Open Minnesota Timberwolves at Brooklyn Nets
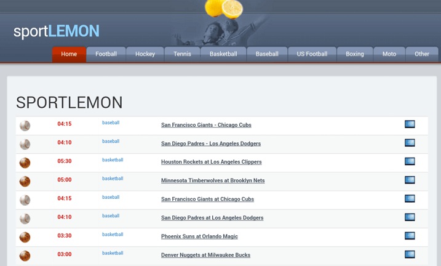441x266 pixels. (213, 180)
